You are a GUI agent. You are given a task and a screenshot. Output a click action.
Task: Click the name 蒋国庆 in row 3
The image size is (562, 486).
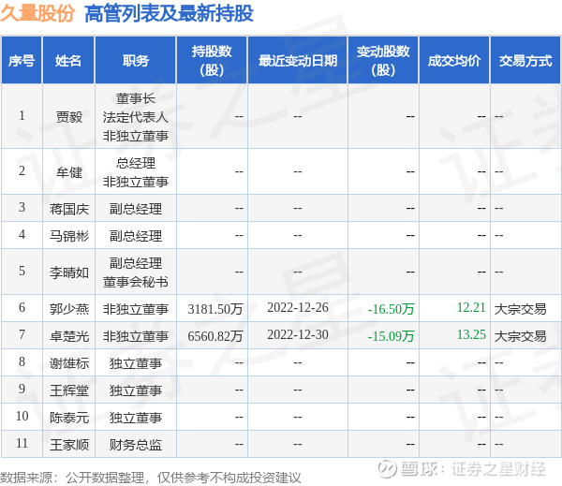click(68, 209)
